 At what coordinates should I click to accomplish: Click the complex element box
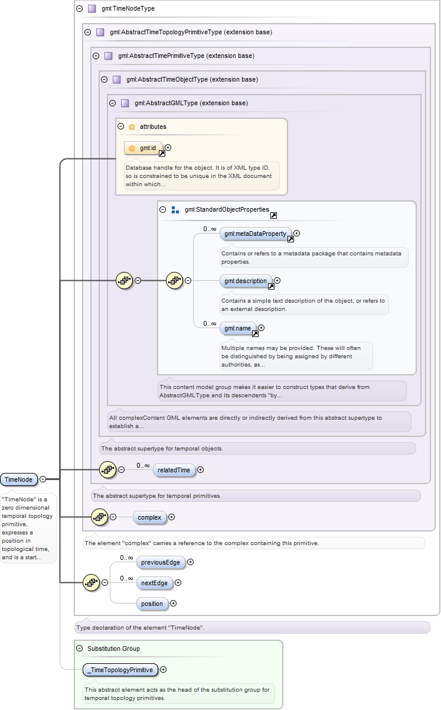tap(149, 517)
